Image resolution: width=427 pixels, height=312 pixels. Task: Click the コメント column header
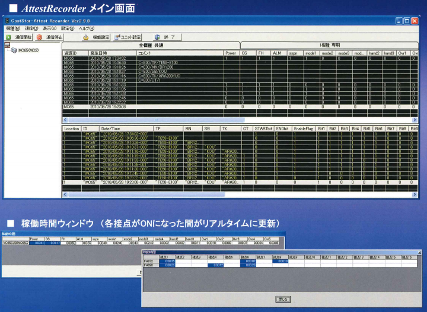pyautogui.click(x=180, y=53)
